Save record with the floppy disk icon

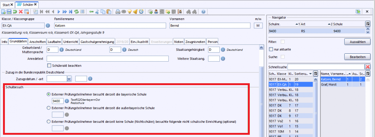click(9, 12)
